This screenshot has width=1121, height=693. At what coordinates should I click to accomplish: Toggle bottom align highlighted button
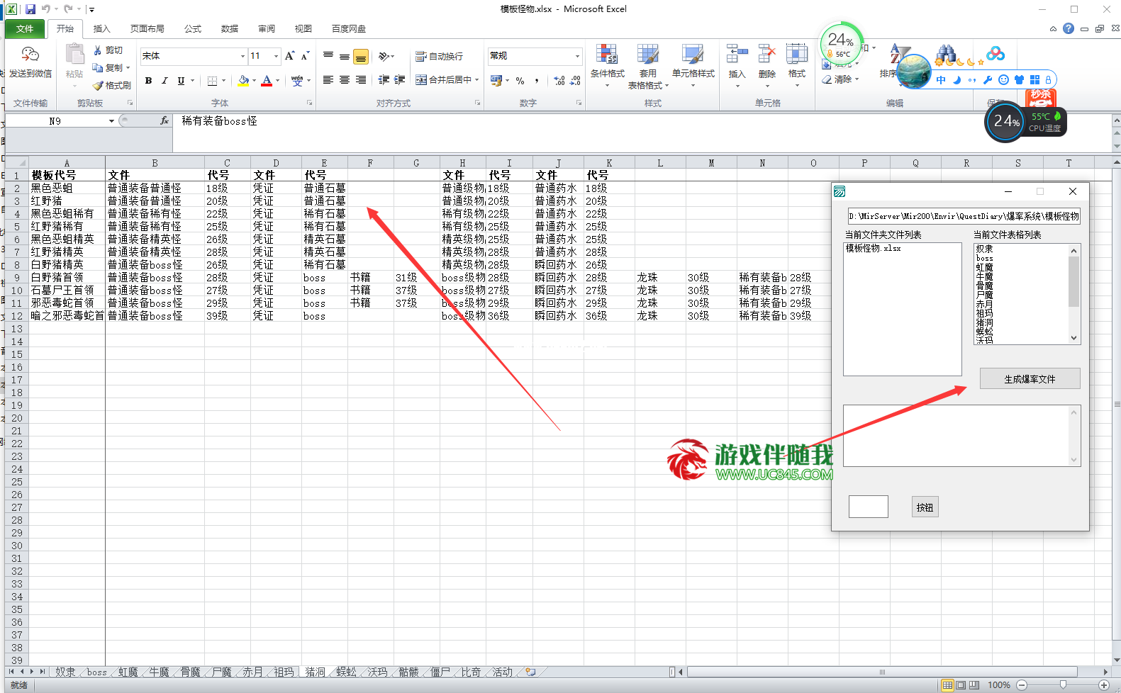(x=361, y=56)
